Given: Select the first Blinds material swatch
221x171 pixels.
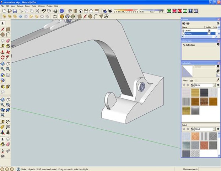Looking at the screenshot, I should coord(186,92).
